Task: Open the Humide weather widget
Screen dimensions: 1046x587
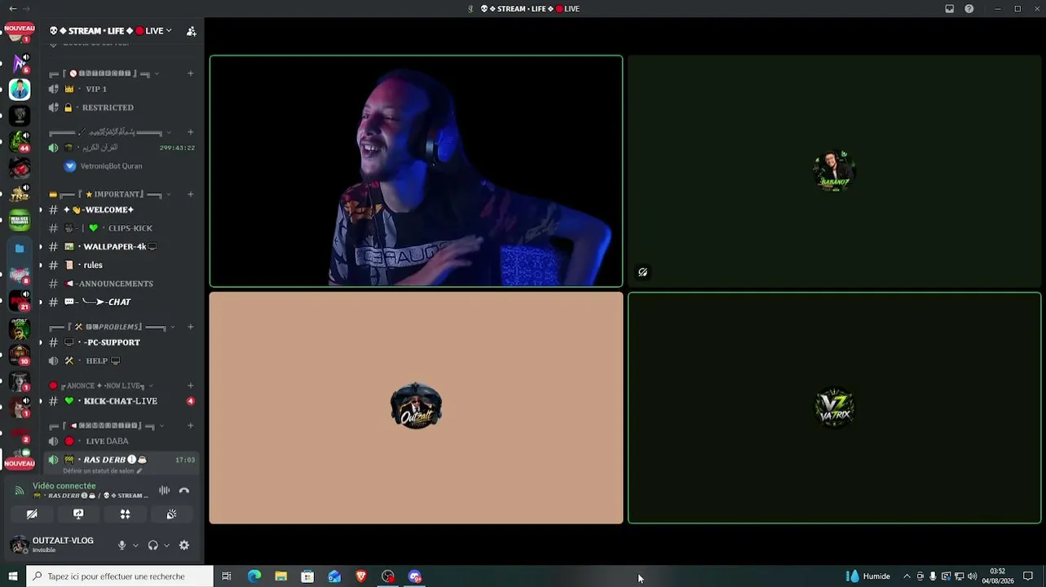Action: pyautogui.click(x=868, y=576)
